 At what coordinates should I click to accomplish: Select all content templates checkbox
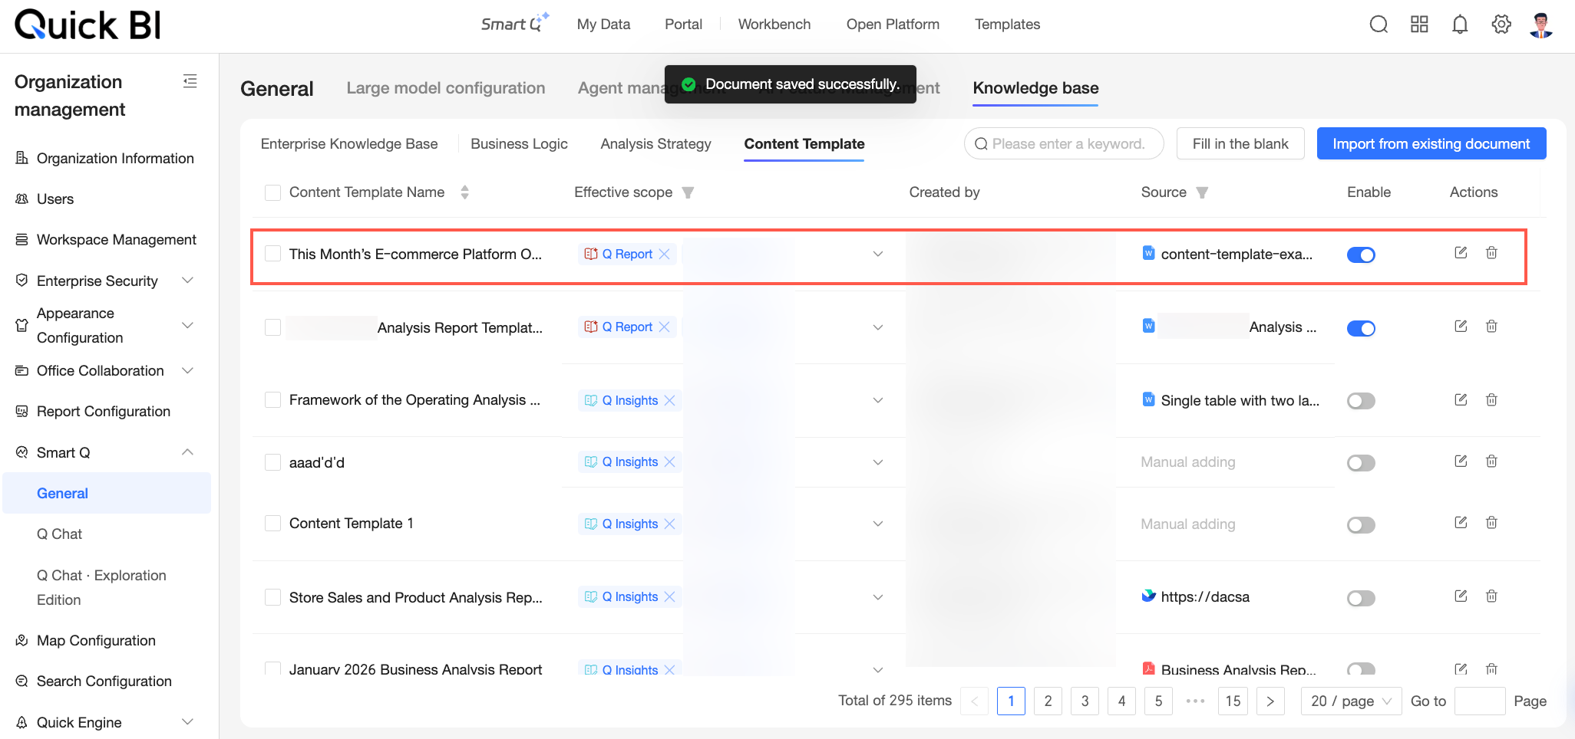[272, 192]
